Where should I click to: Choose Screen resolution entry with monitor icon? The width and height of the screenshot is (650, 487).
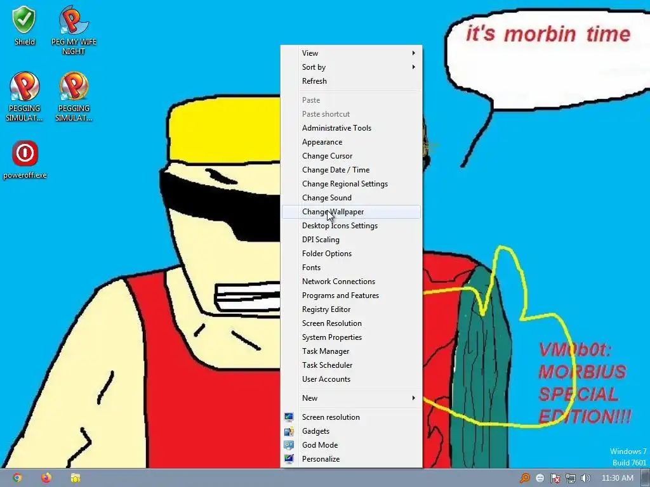(352, 417)
